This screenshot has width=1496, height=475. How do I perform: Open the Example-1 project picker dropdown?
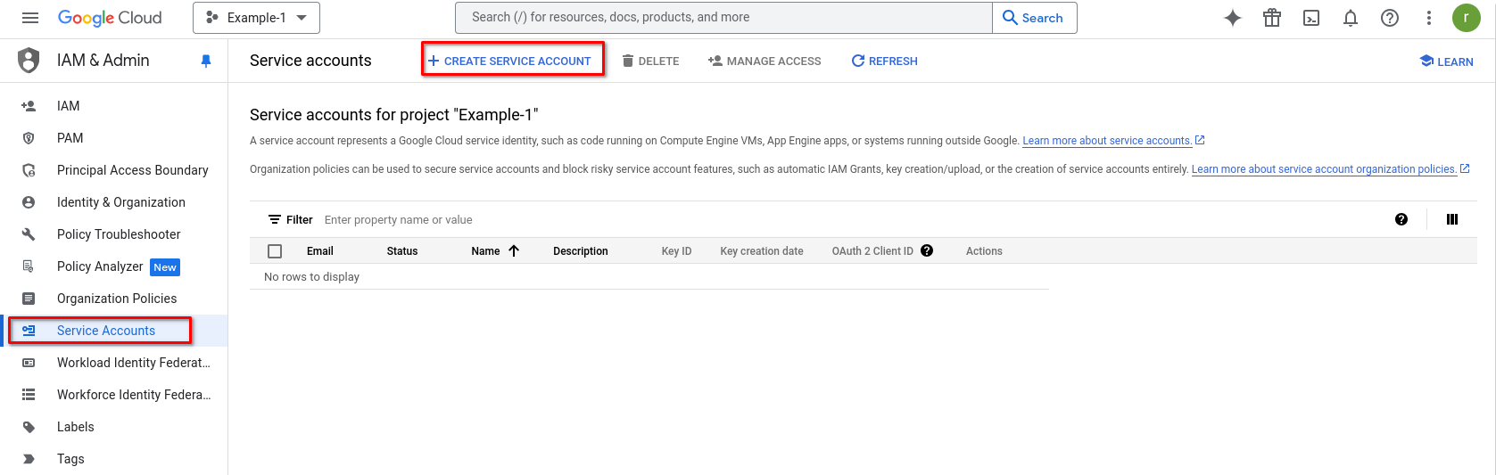(x=256, y=18)
